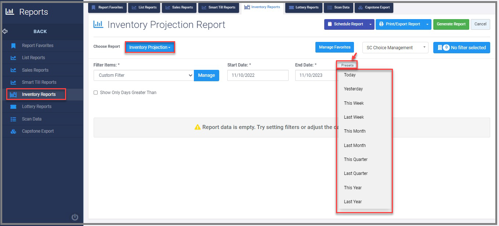
Task: Open Lottery Reports in the sidebar
Action: click(43, 107)
